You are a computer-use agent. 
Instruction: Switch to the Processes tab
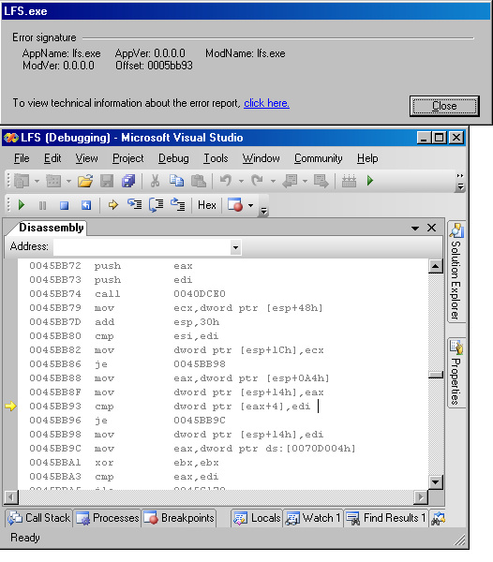point(108,518)
